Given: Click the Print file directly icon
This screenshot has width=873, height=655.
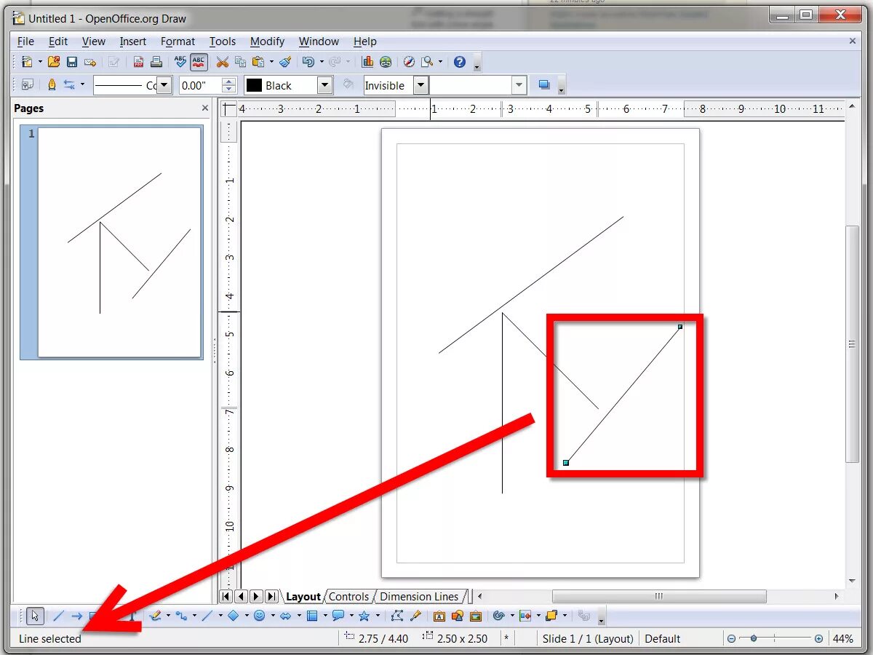Looking at the screenshot, I should (156, 63).
